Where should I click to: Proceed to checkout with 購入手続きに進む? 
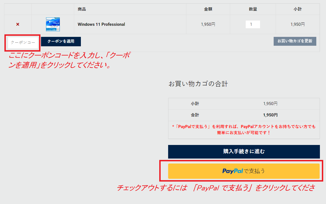point(244,152)
